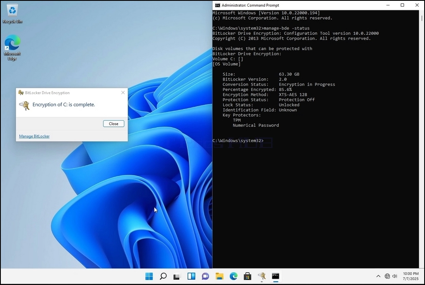
Task: Click the Windows Start button in taskbar
Action: coord(149,276)
